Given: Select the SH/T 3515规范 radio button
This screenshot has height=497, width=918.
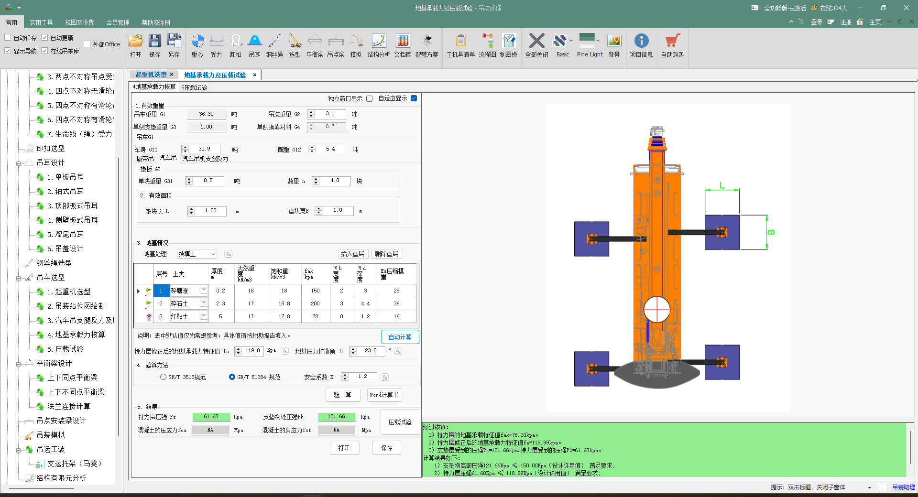Looking at the screenshot, I should pyautogui.click(x=163, y=377).
